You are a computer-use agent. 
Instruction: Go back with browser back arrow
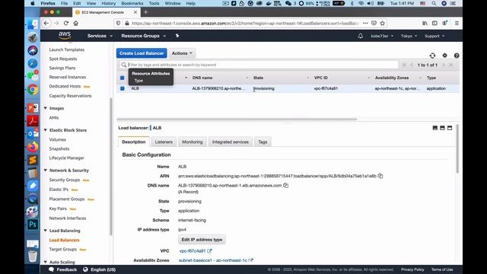(x=46, y=24)
